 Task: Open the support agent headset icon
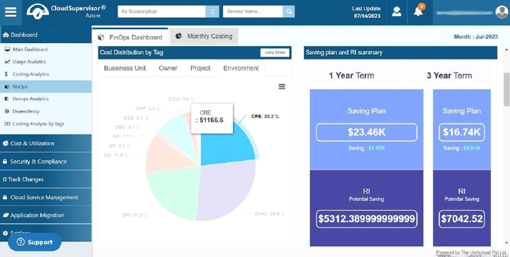pyautogui.click(x=397, y=11)
